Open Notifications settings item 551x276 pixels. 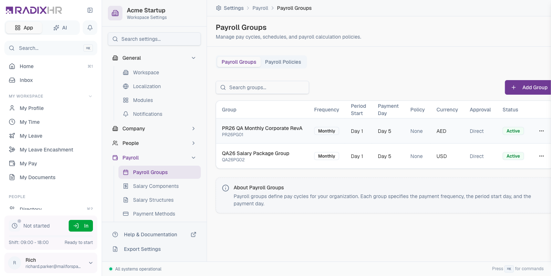159,114
